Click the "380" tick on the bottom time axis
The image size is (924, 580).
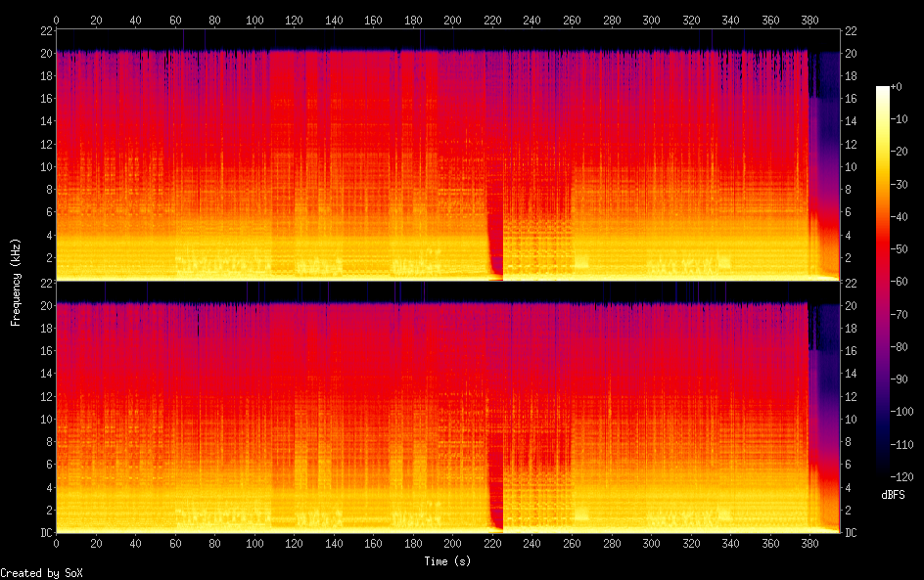810,542
